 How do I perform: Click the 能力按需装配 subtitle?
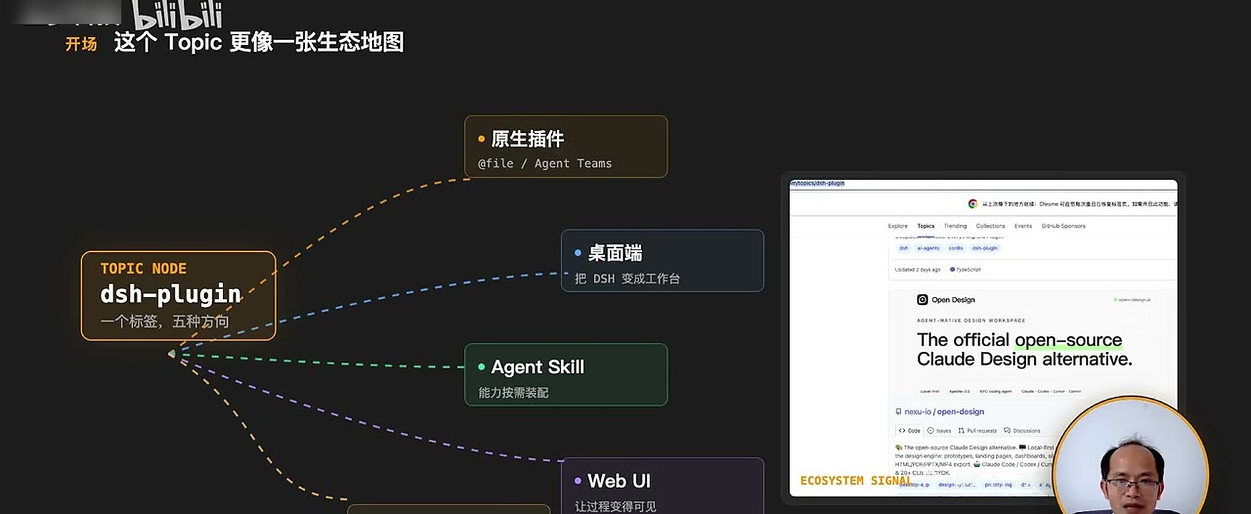[513, 393]
